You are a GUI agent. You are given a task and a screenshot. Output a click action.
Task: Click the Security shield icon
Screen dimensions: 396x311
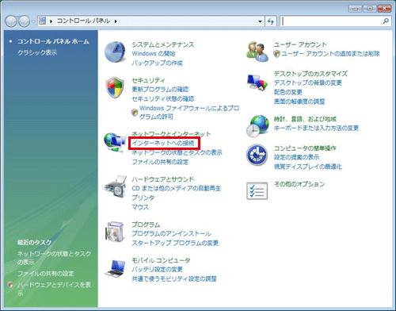115,87
